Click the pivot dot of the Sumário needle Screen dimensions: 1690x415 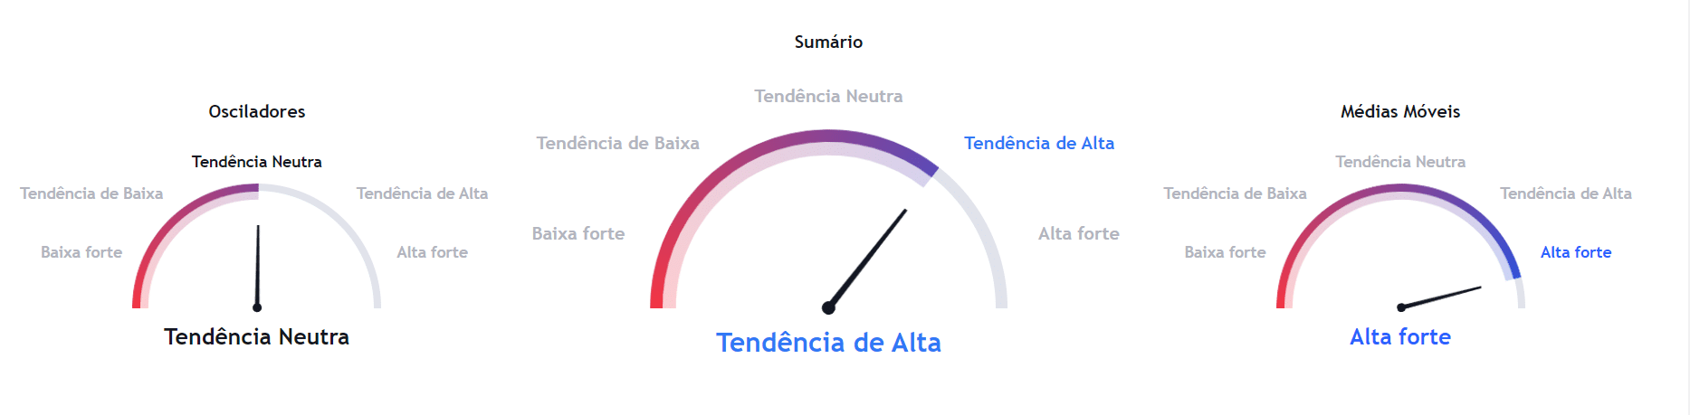[828, 307]
